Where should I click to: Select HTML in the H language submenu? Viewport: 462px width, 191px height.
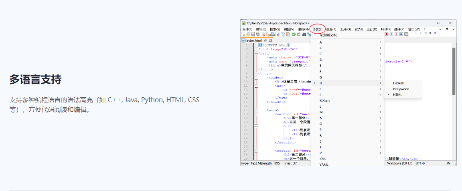click(397, 95)
